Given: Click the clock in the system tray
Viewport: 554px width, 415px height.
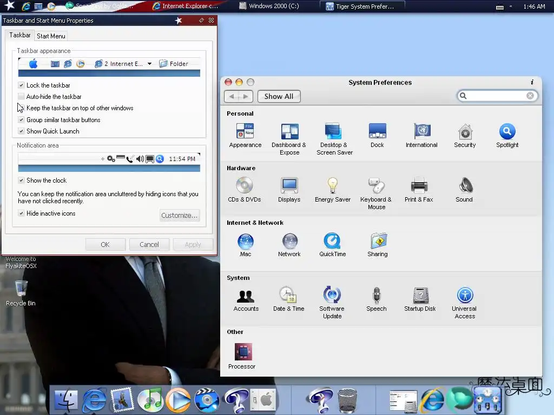Looking at the screenshot, I should coord(534,6).
